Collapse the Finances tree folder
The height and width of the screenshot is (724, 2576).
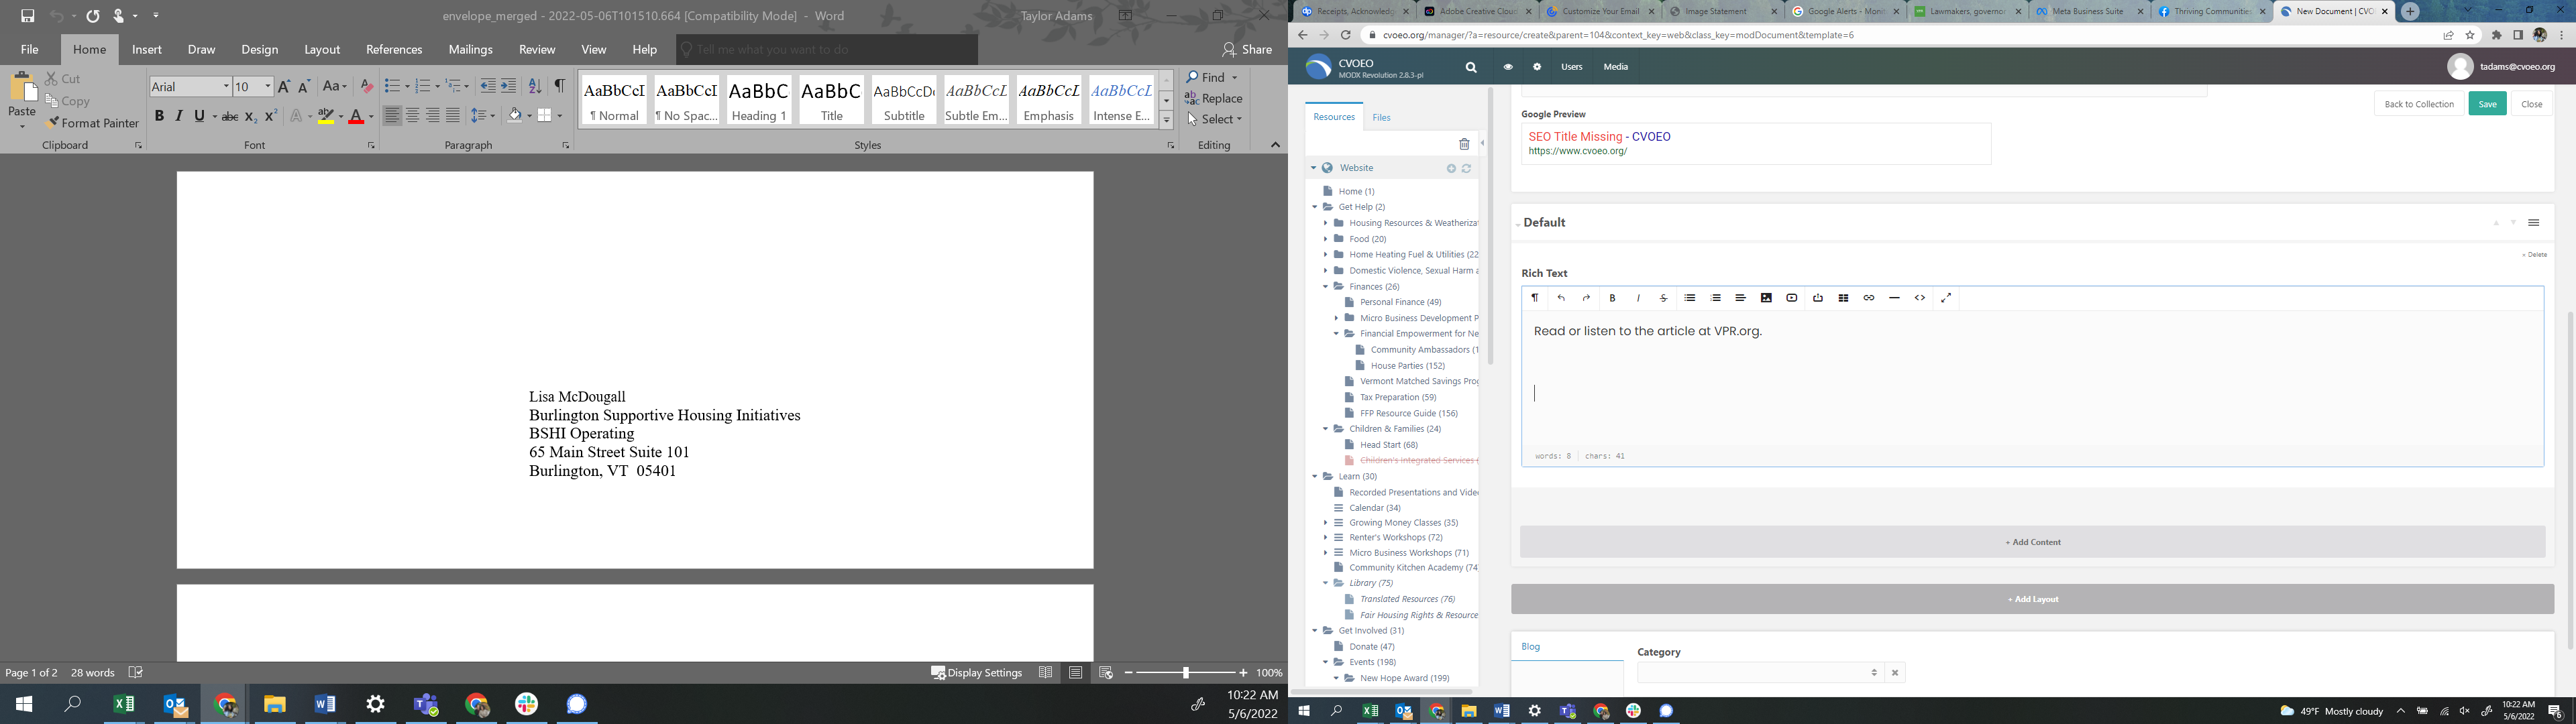click(1326, 286)
